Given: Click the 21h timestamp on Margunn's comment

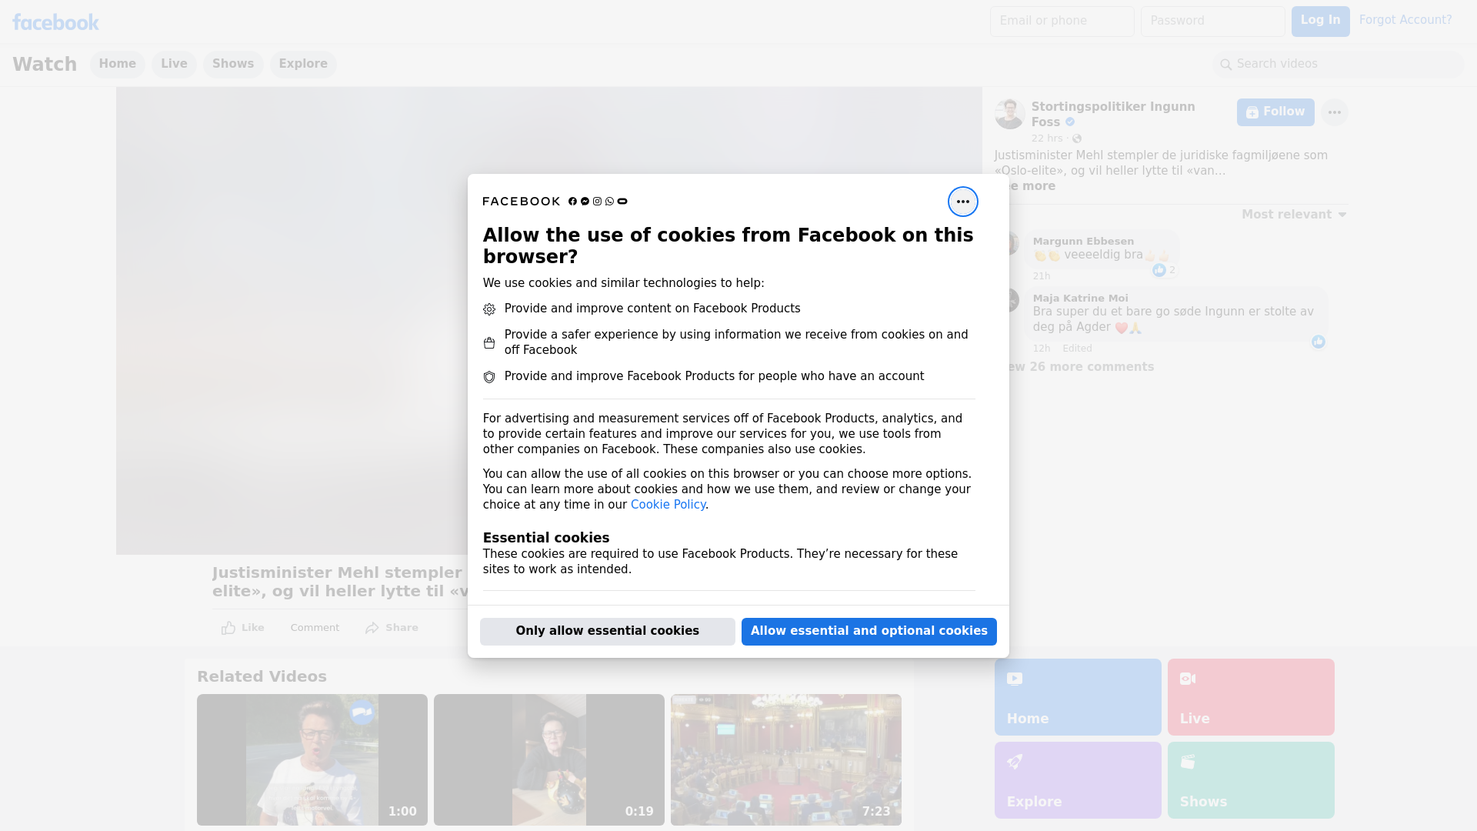Looking at the screenshot, I should pos(1042,276).
